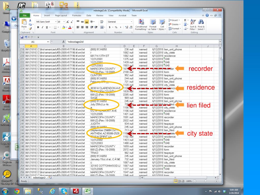
Task: Click the Clear eraser icon
Action: pyautogui.click(x=185, y=29)
